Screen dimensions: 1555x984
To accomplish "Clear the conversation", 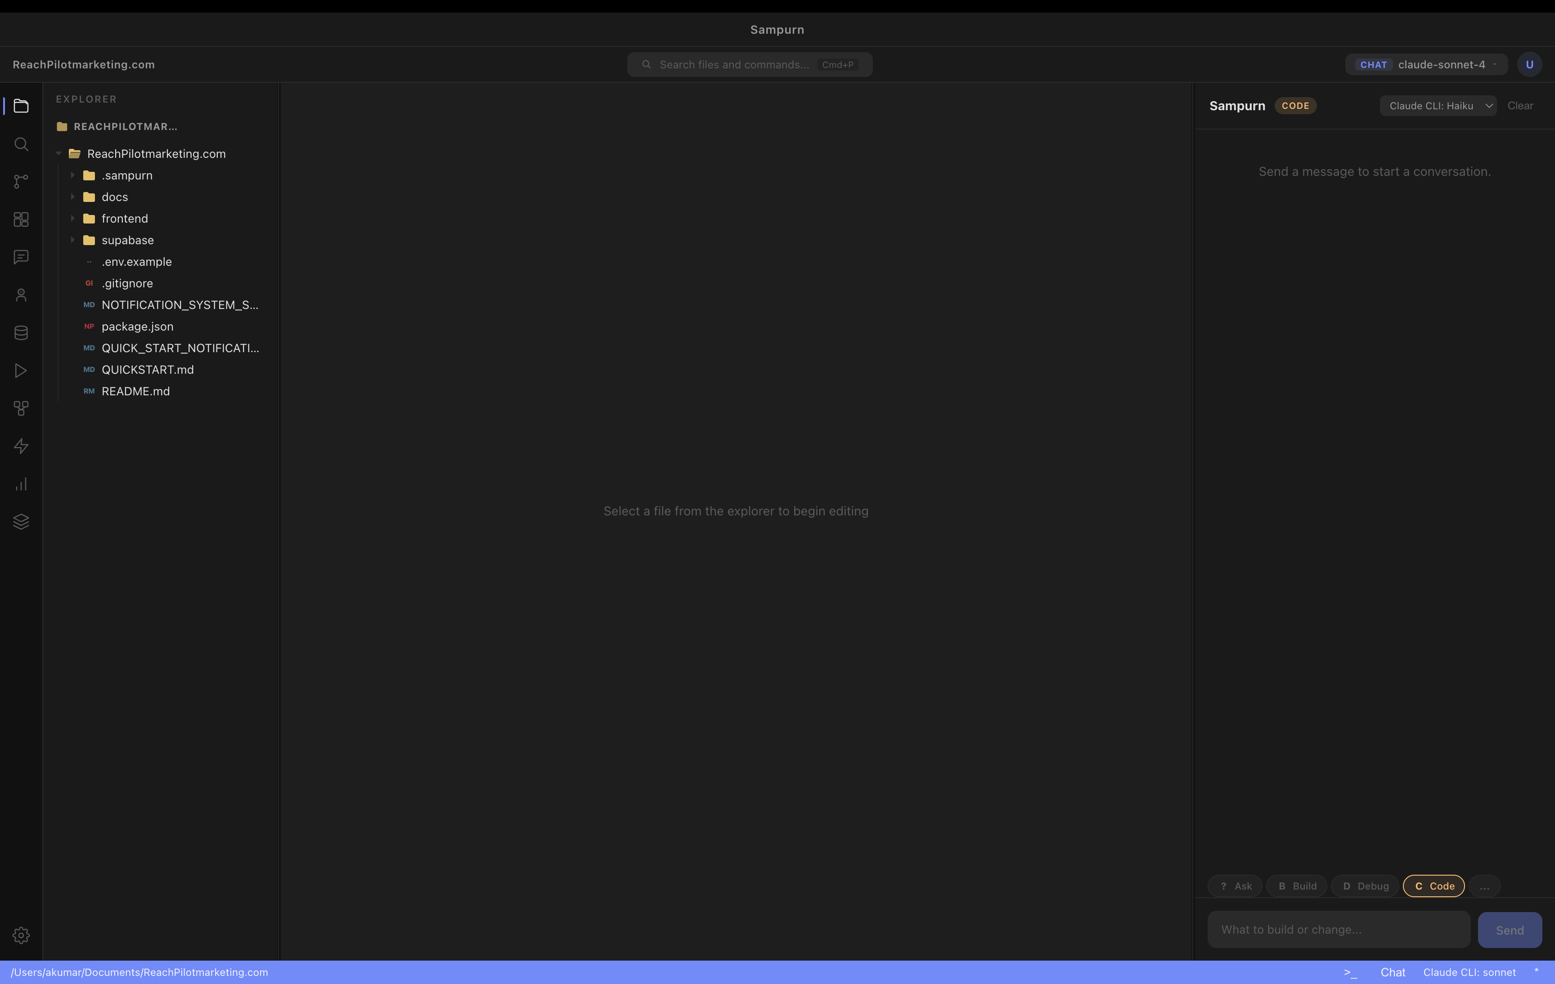I will 1520,106.
